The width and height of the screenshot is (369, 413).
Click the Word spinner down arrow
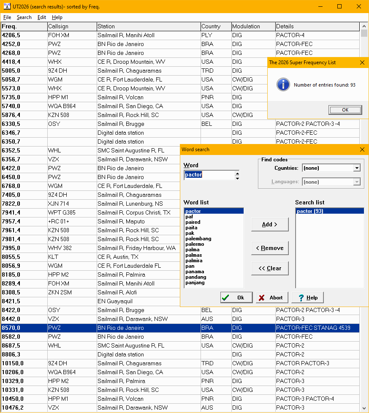click(237, 178)
